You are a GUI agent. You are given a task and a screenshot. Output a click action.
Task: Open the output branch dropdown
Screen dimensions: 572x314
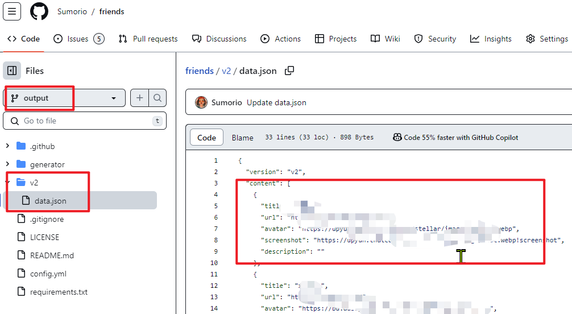pyautogui.click(x=64, y=98)
